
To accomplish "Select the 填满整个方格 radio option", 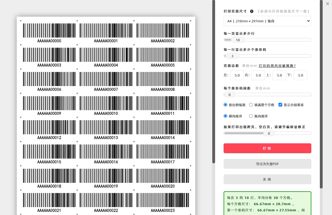I will tap(251, 105).
